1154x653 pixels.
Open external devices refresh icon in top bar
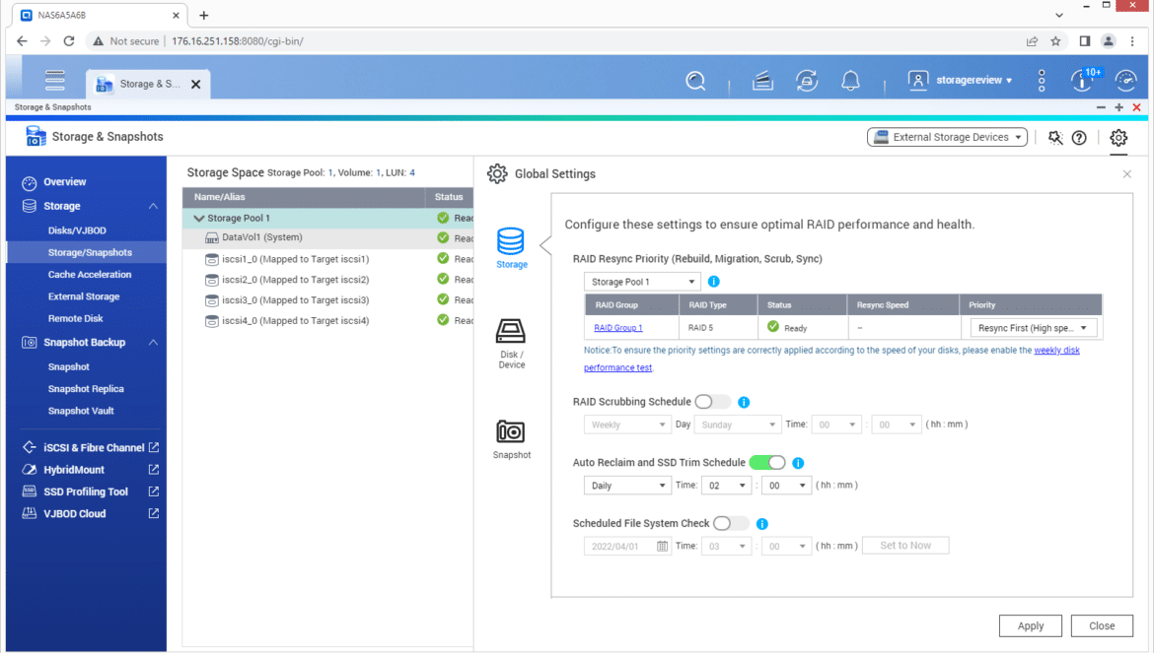pos(807,80)
